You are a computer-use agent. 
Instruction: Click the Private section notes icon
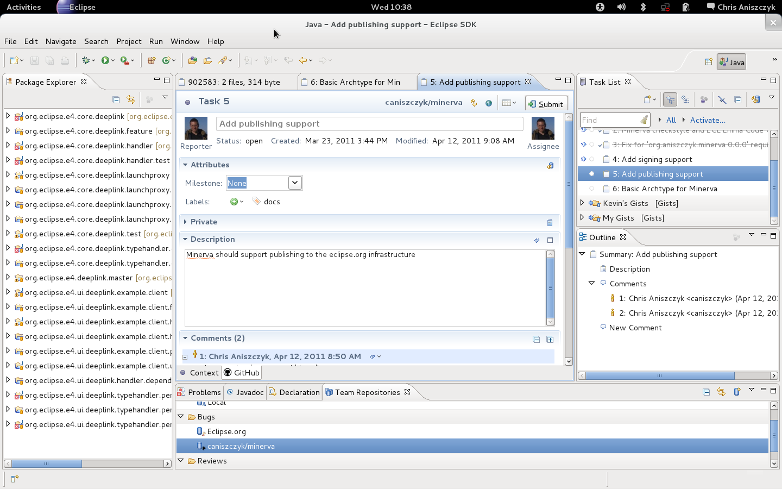[x=550, y=222]
